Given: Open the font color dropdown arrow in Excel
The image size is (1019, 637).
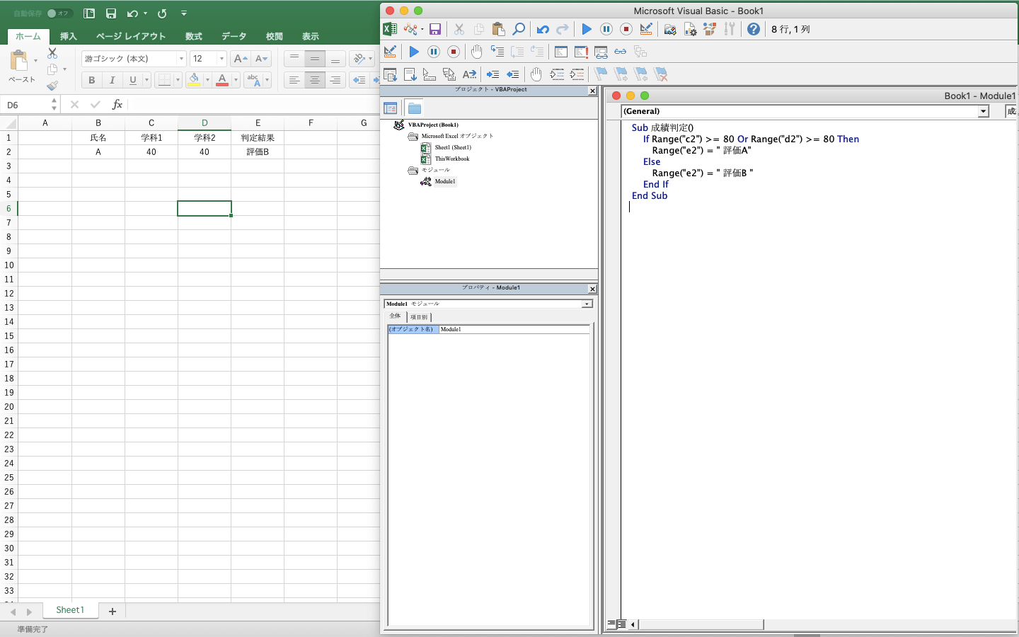Looking at the screenshot, I should pos(236,80).
